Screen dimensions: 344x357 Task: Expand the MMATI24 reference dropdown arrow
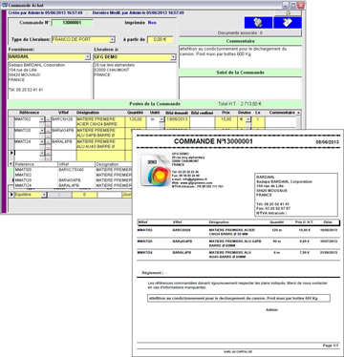point(42,142)
